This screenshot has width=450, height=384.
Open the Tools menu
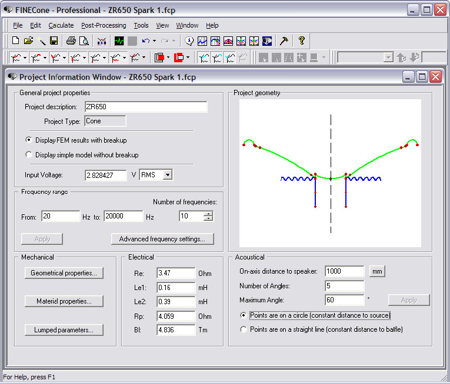point(141,25)
